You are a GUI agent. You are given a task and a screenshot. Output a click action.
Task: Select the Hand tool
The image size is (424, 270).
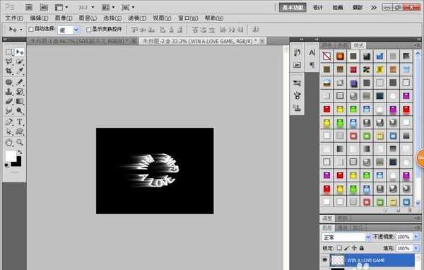(9, 142)
